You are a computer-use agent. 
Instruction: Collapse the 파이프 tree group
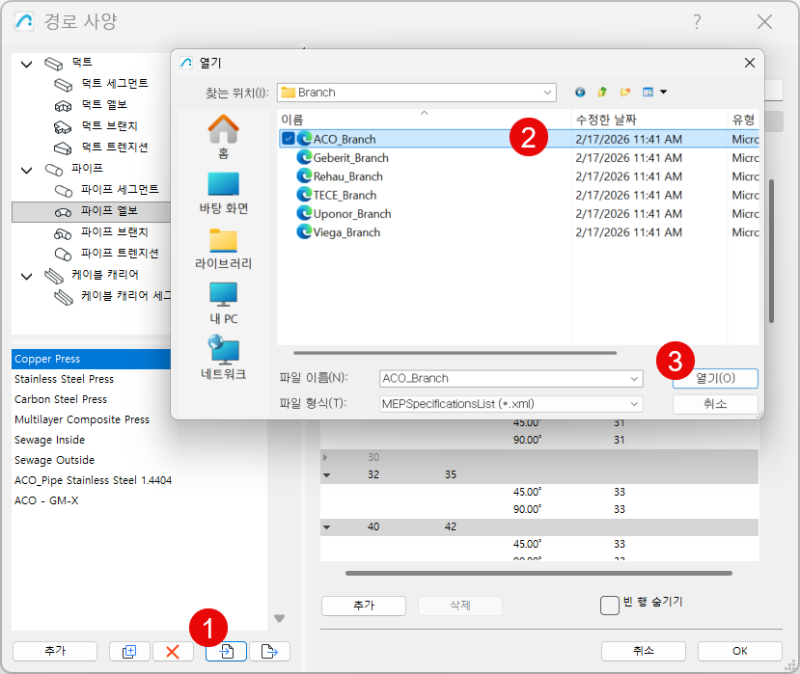pos(26,170)
